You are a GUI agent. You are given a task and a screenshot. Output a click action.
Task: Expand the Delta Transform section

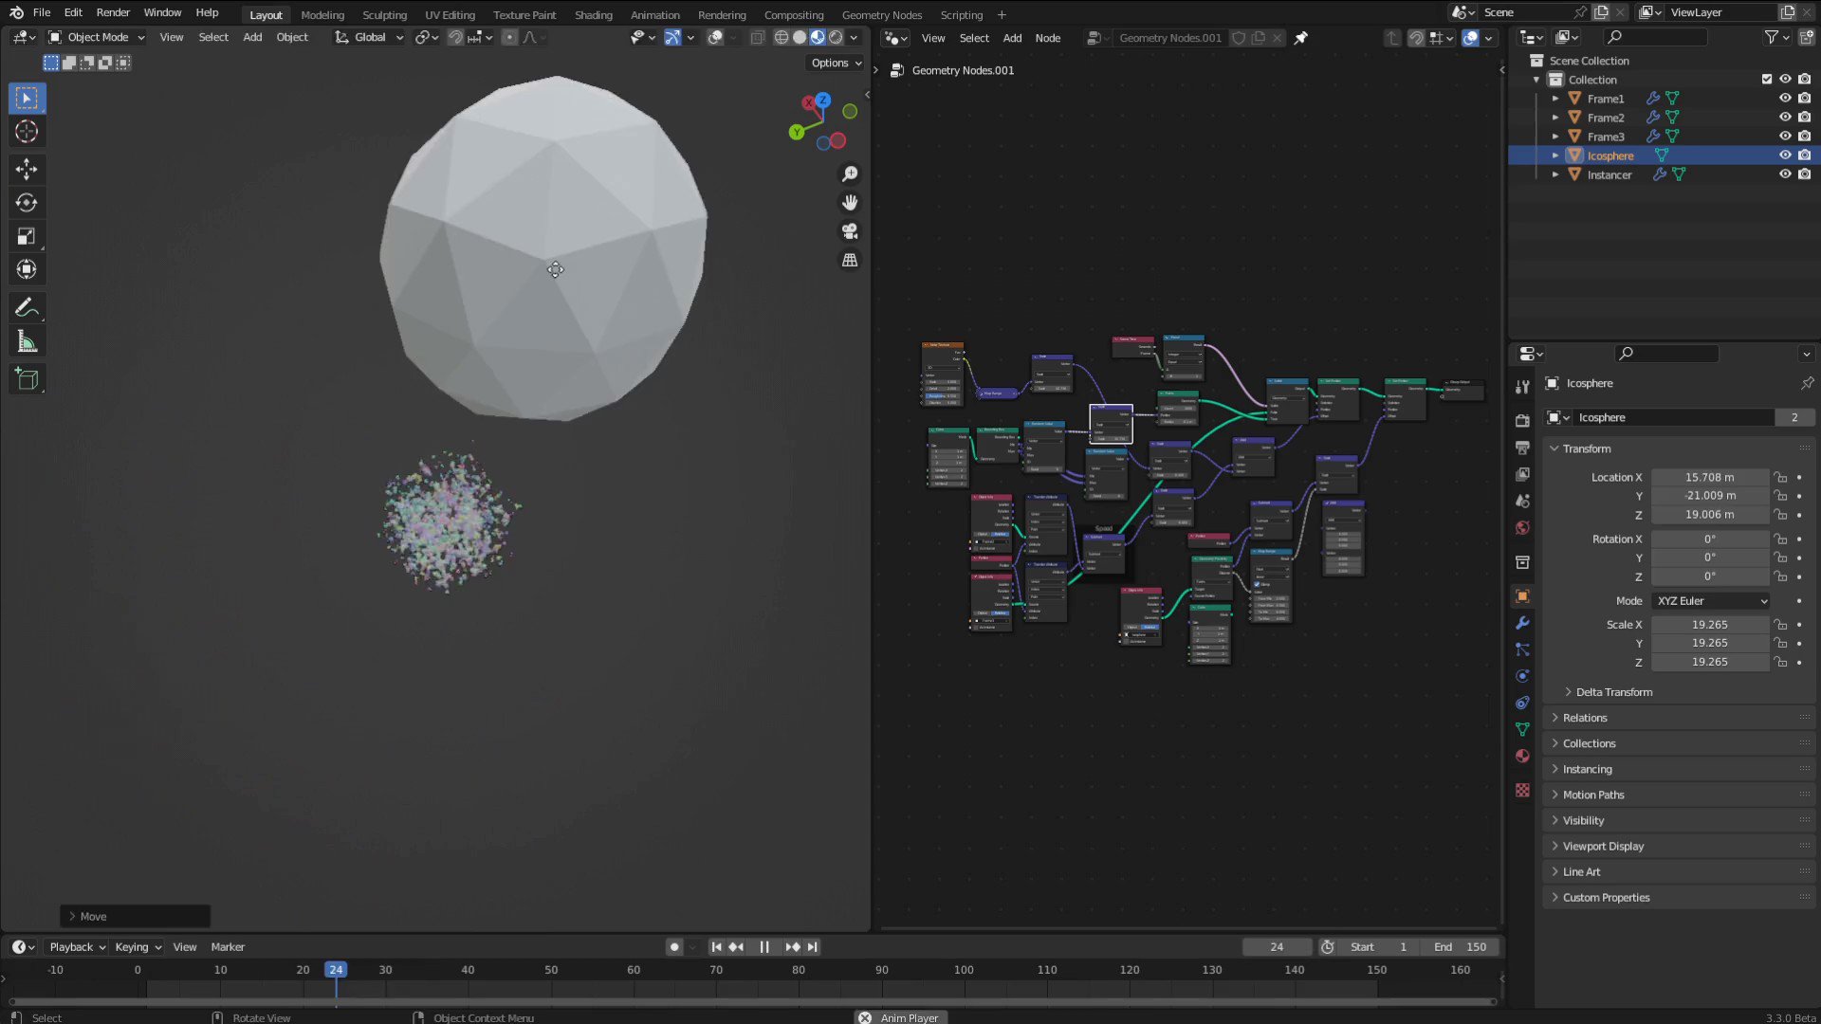coord(1613,692)
